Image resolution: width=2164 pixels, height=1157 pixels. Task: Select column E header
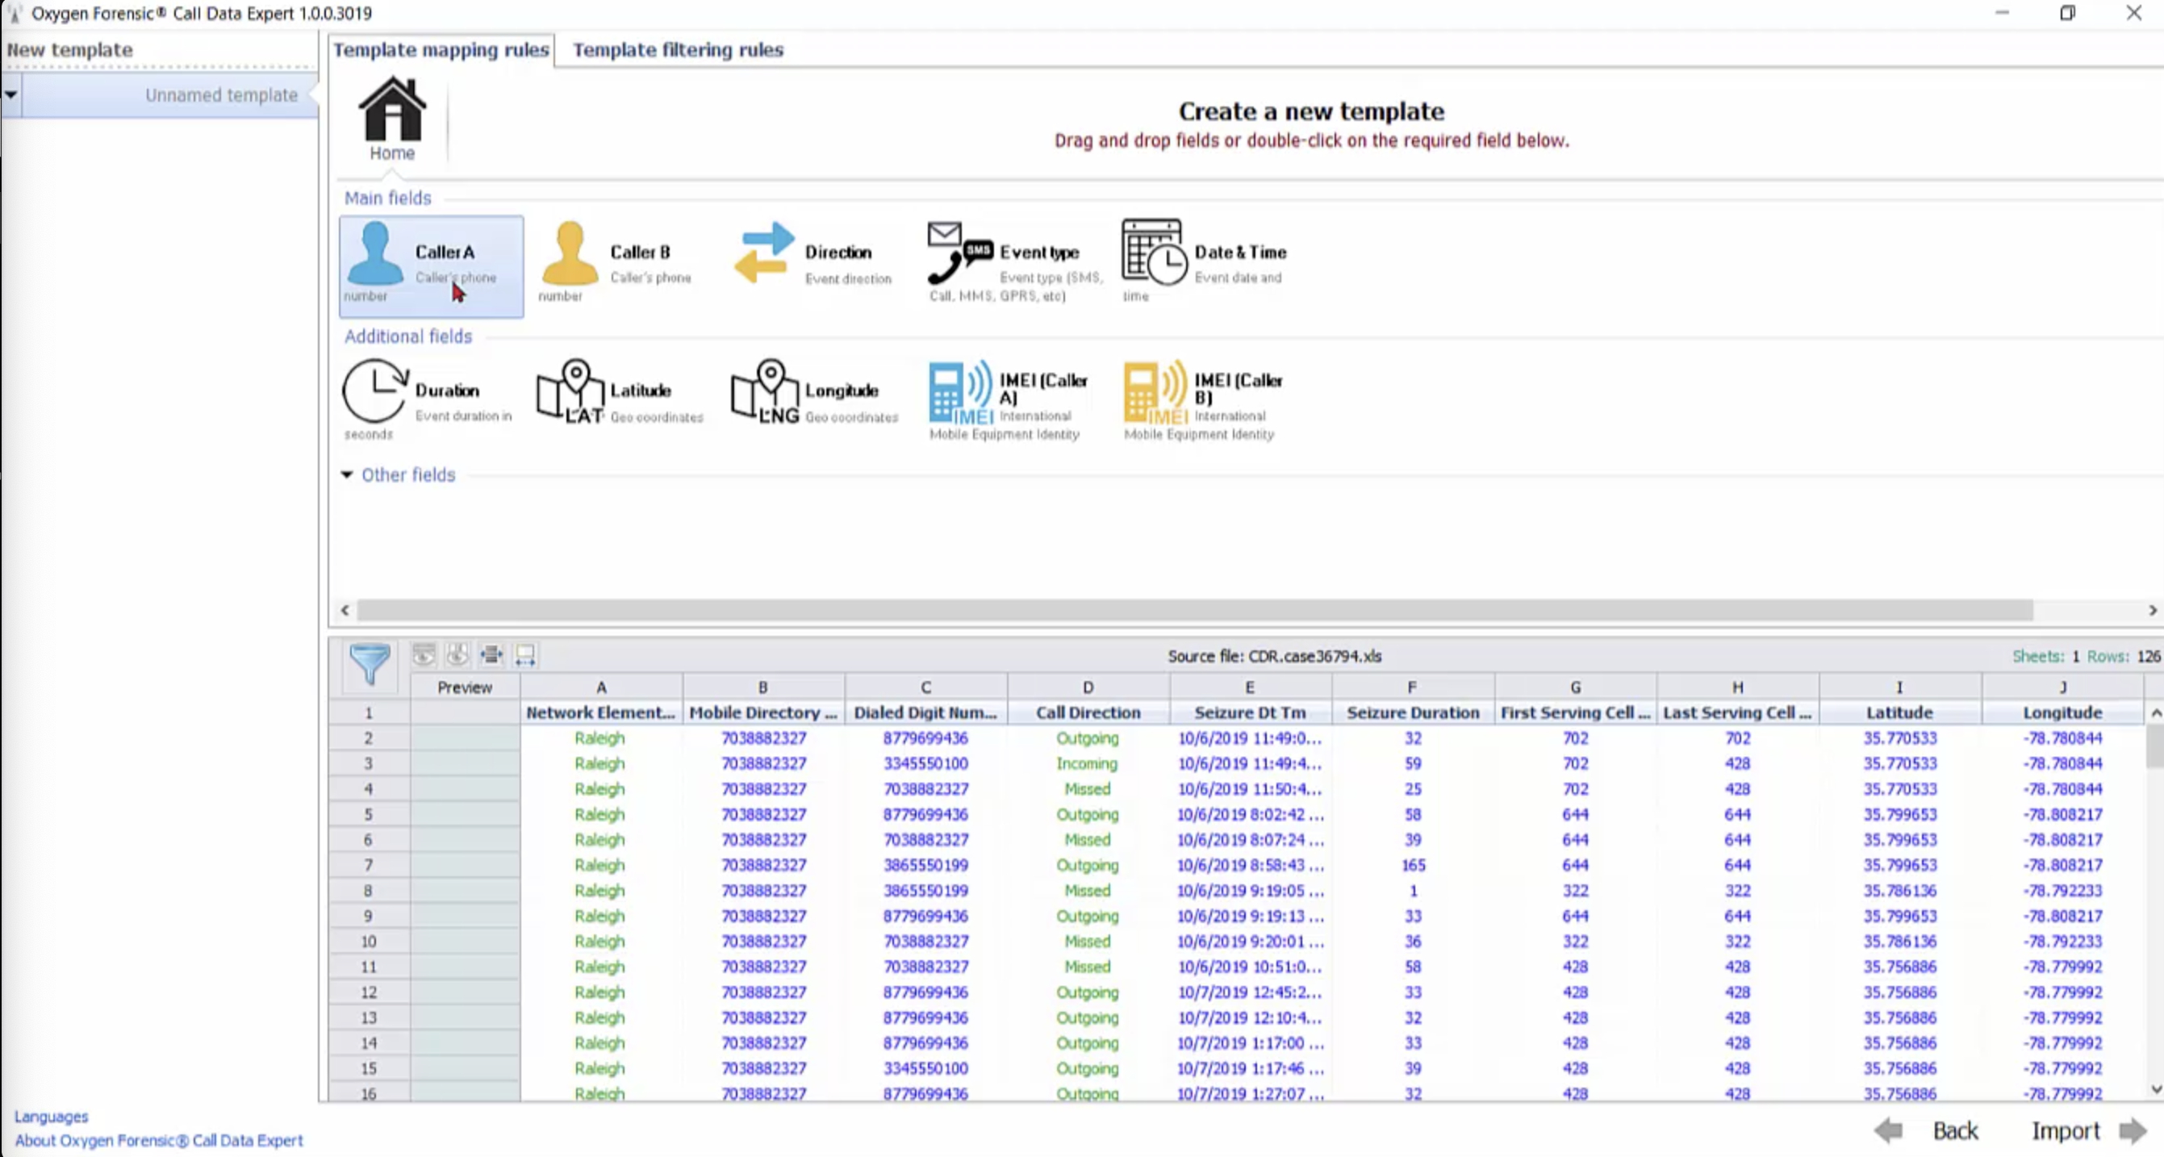tap(1250, 687)
